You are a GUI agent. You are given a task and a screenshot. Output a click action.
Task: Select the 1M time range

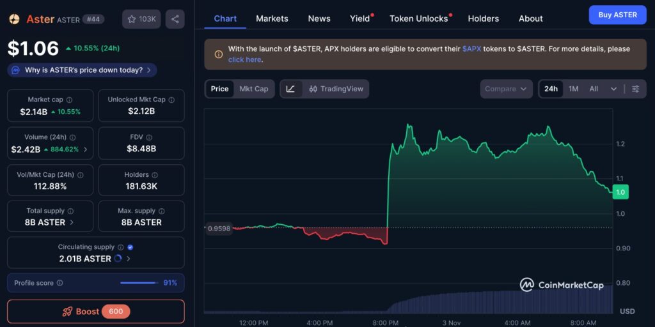click(574, 89)
